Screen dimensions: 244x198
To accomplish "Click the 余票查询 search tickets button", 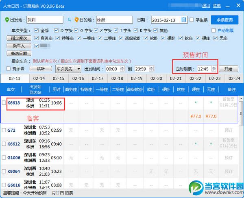I will pyautogui.click(x=224, y=20).
